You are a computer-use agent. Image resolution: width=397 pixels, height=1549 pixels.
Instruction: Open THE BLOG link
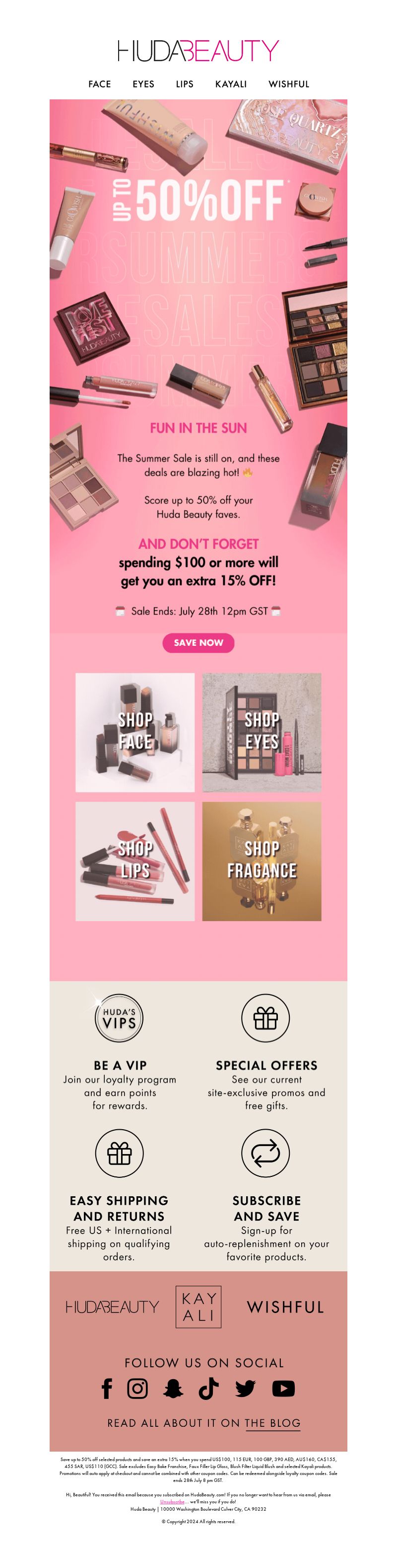point(272,1423)
